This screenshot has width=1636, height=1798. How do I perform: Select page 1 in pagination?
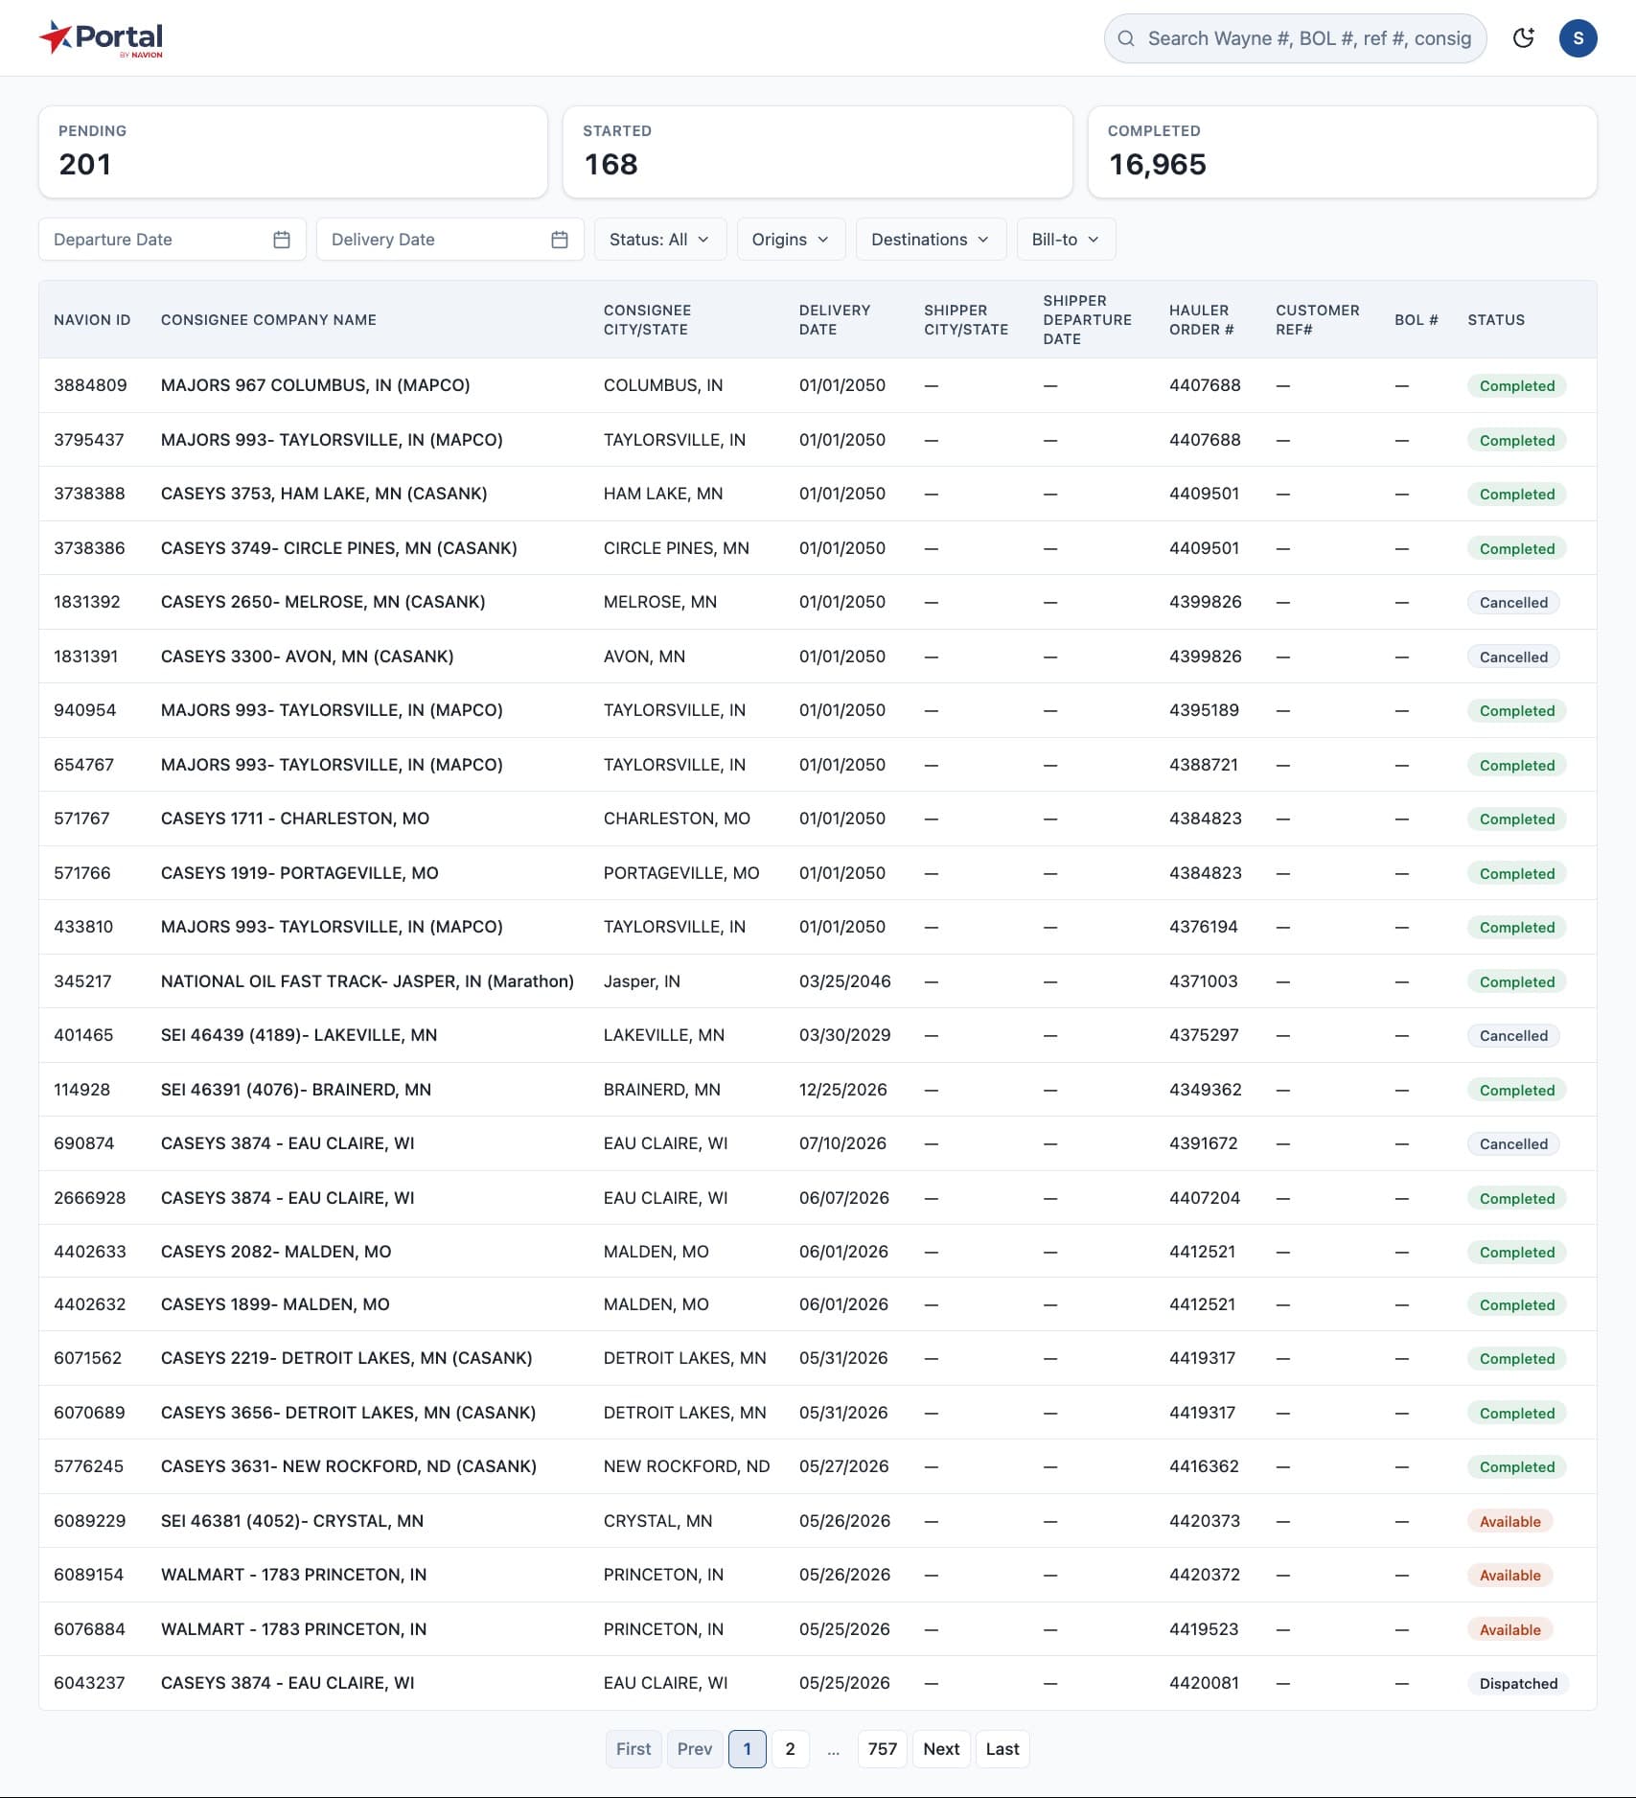pos(748,1749)
